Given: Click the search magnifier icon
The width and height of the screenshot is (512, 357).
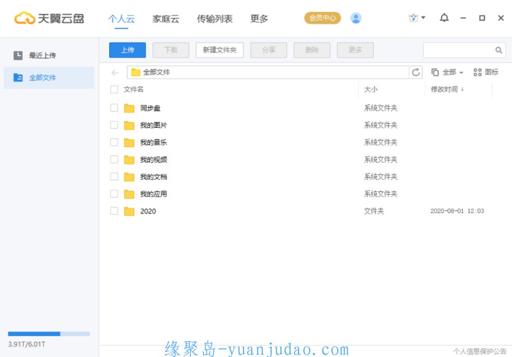Looking at the screenshot, I should point(498,50).
